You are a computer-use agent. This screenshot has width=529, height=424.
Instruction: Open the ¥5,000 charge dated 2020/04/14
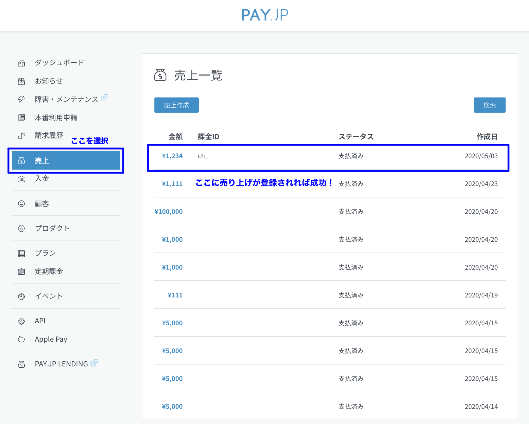tap(172, 407)
